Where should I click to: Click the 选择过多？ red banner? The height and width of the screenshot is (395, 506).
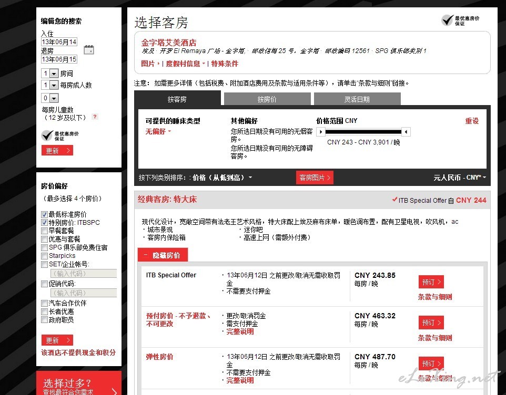(79, 383)
